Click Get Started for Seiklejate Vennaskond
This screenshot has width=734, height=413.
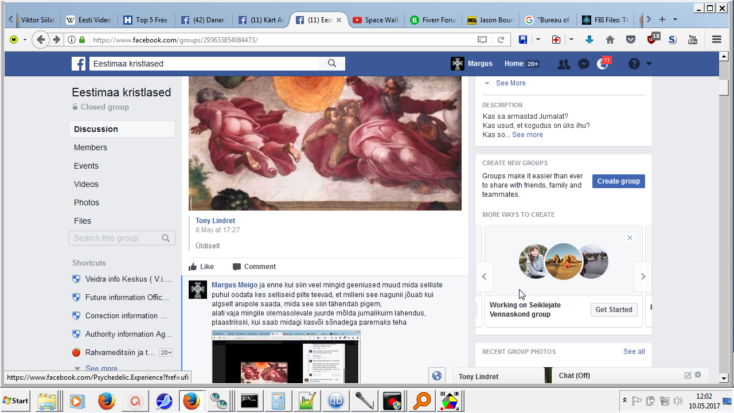[614, 310]
